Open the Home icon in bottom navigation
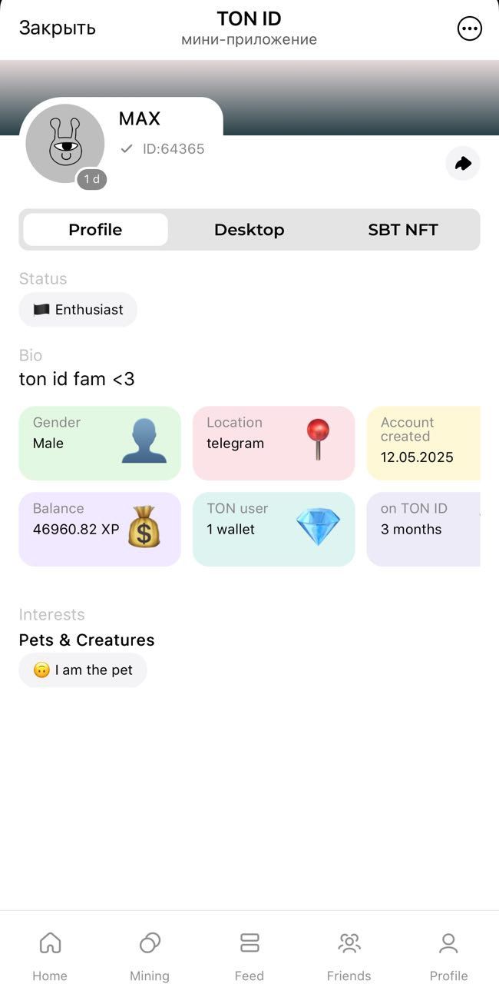 (50, 943)
